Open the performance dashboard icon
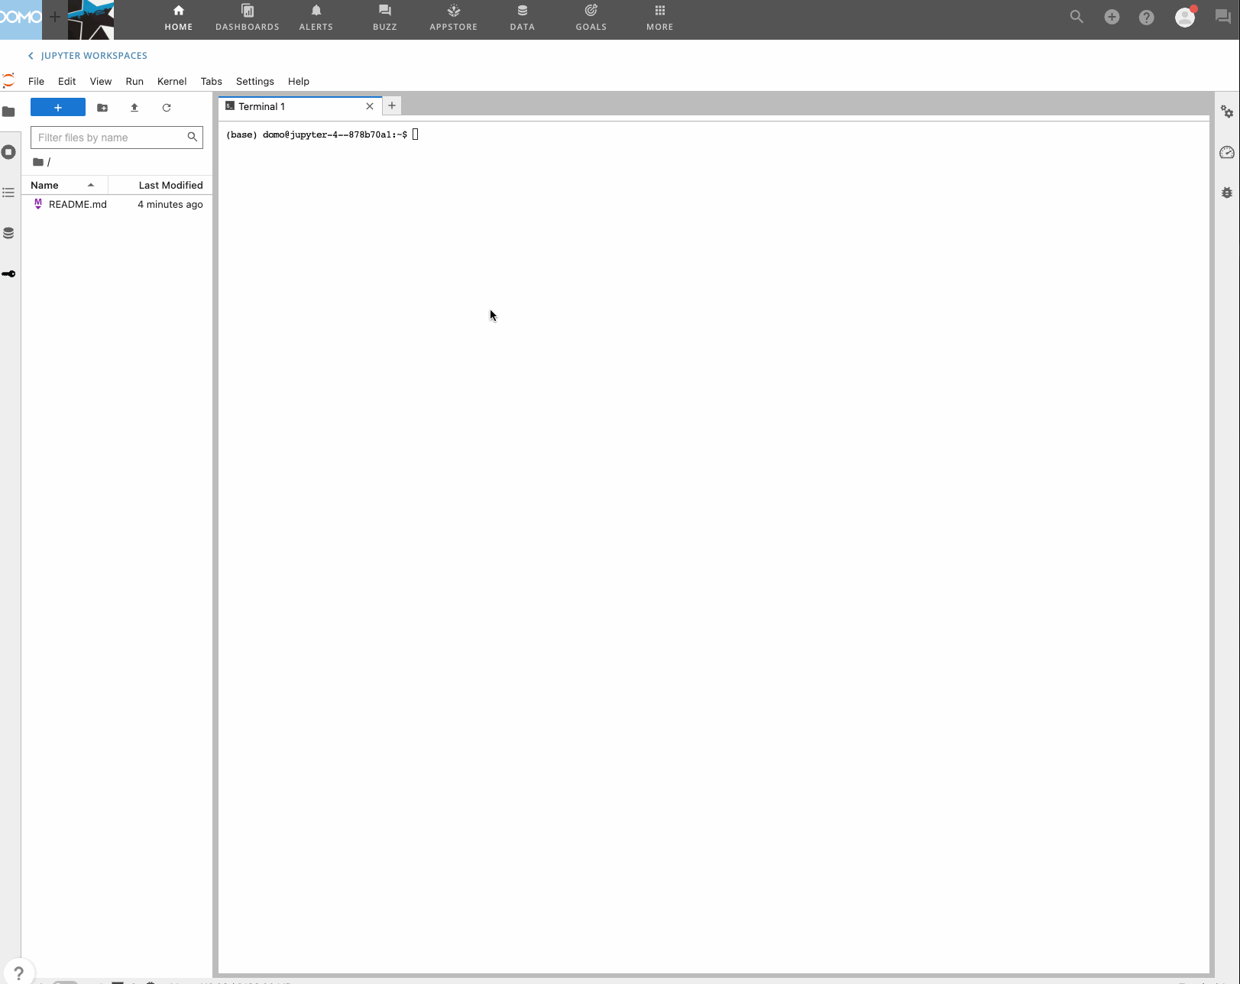 [1227, 152]
